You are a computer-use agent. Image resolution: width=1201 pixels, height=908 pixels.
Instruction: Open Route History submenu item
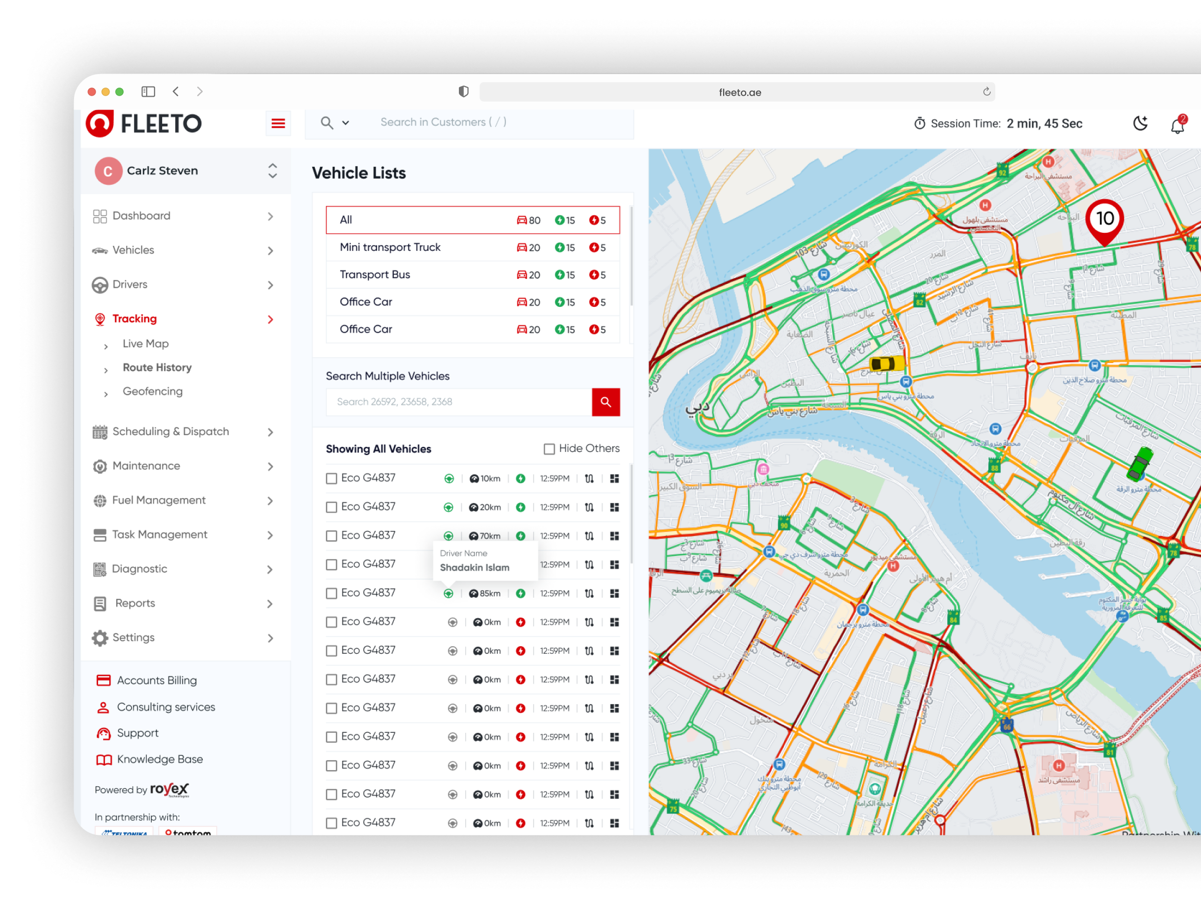click(157, 367)
